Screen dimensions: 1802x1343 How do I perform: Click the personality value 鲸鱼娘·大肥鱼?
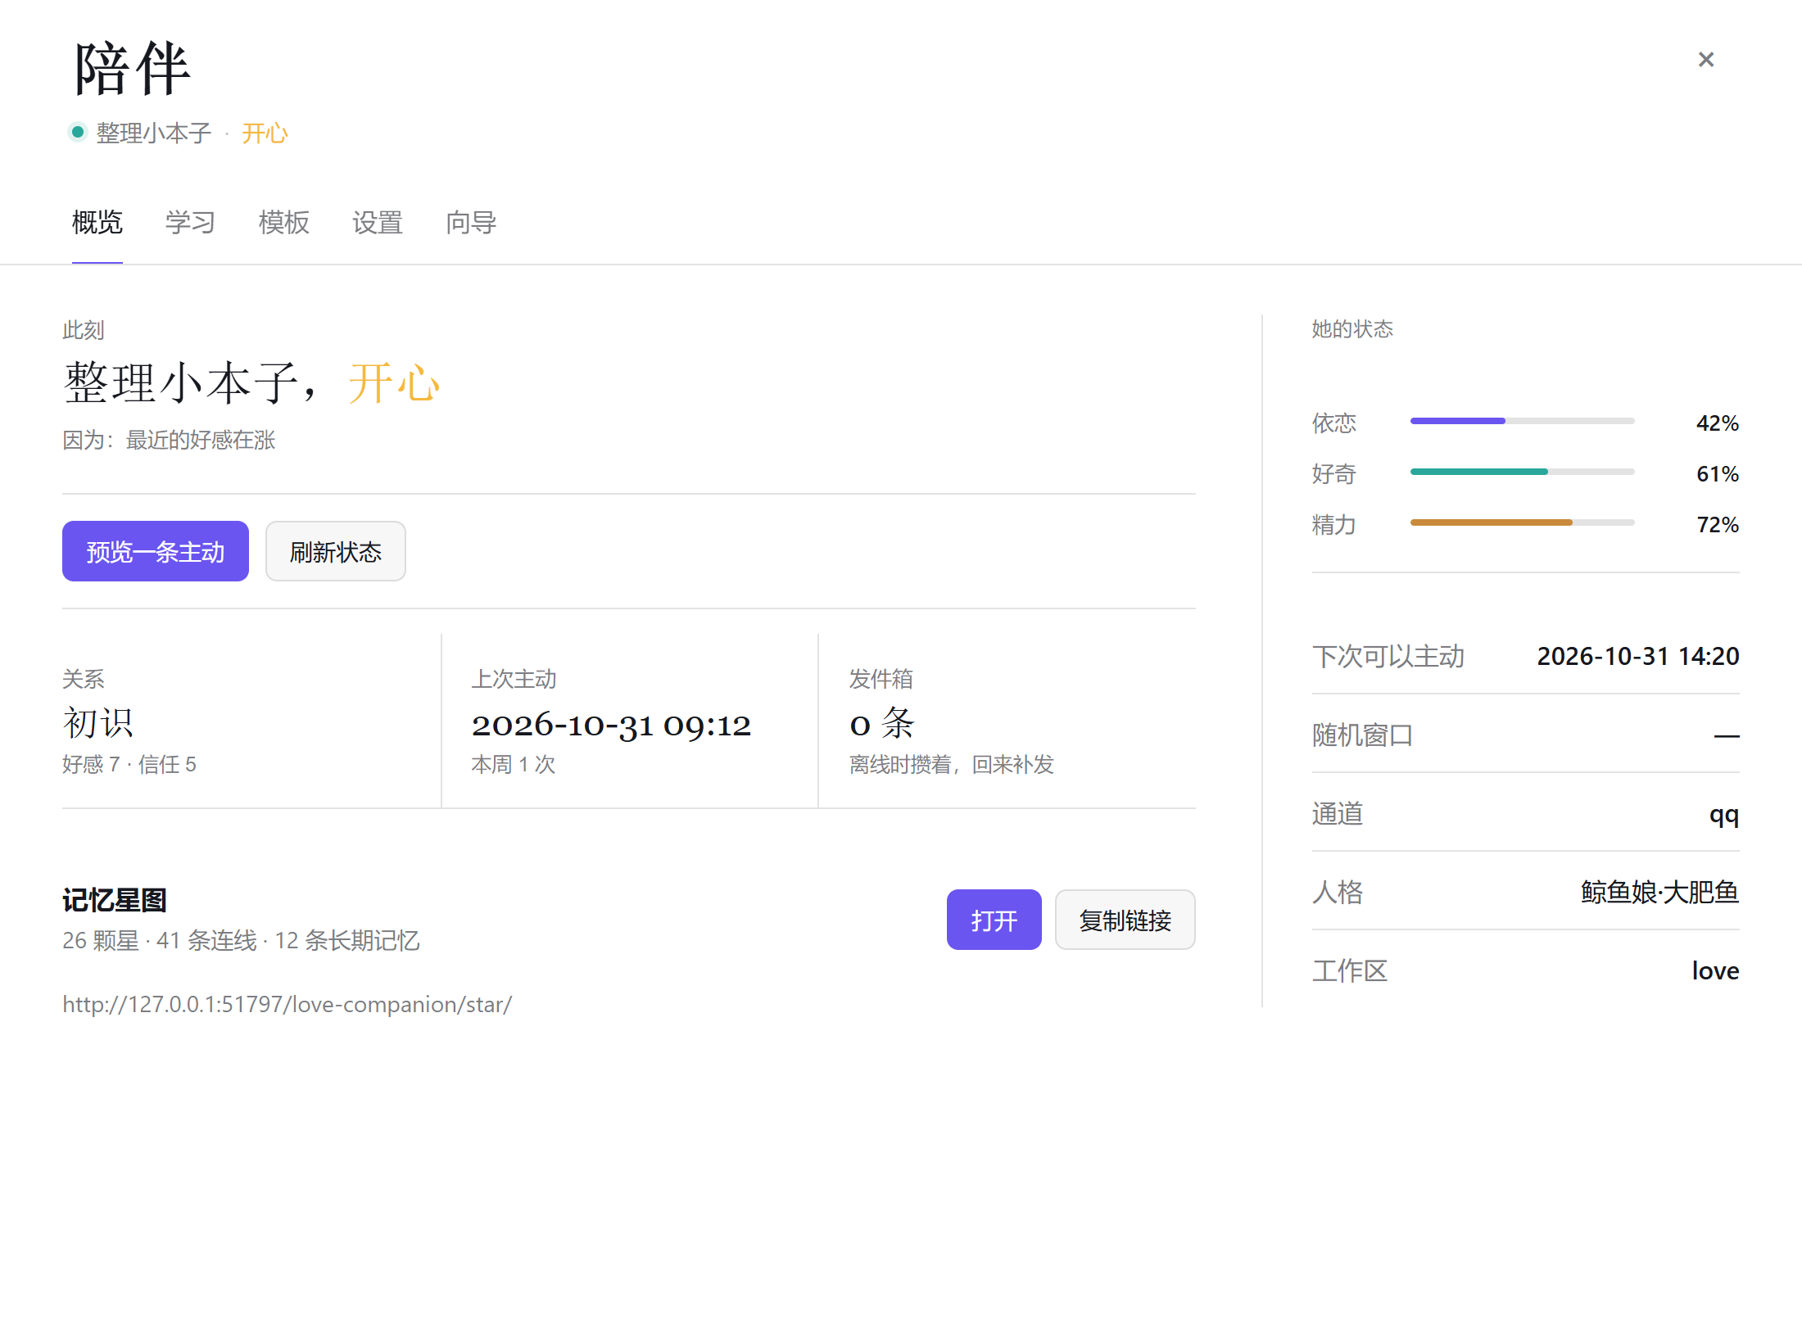click(1660, 892)
